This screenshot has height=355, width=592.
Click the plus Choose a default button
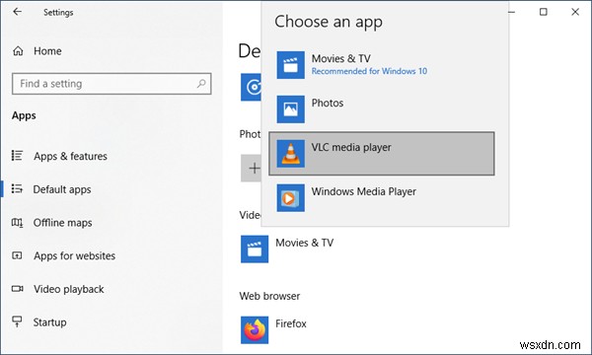[x=251, y=168]
